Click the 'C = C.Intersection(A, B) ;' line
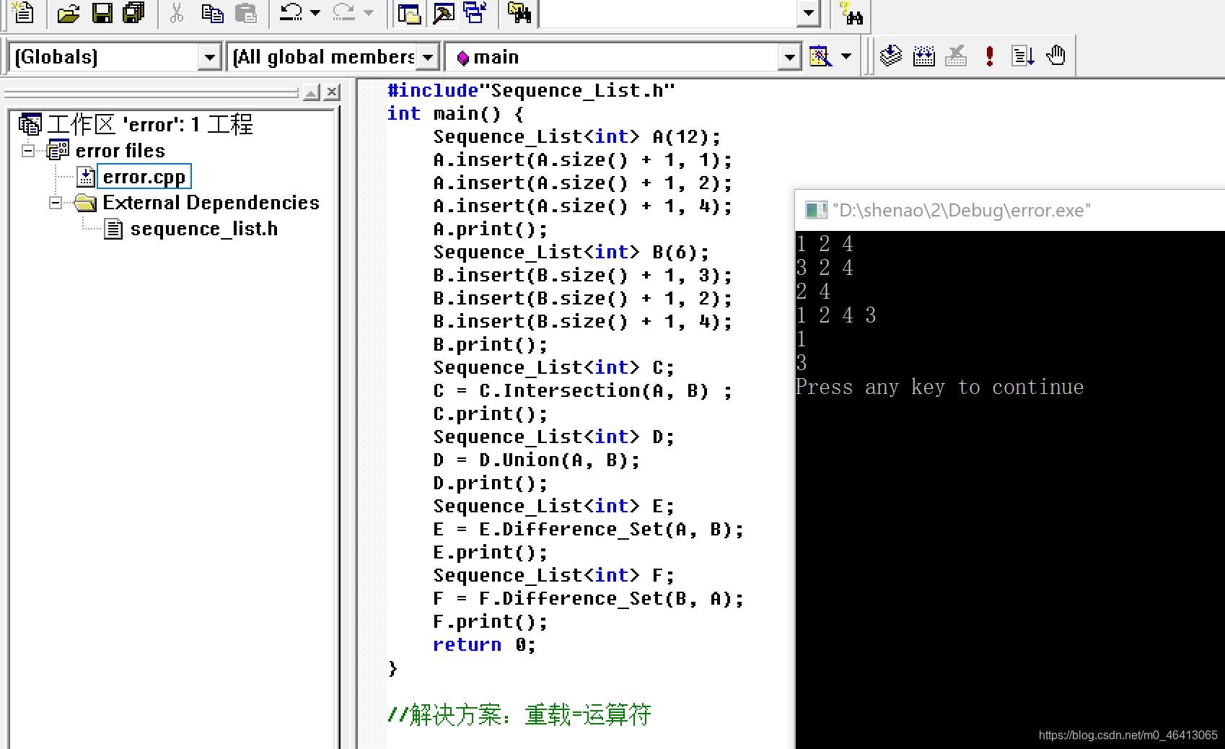 (583, 390)
